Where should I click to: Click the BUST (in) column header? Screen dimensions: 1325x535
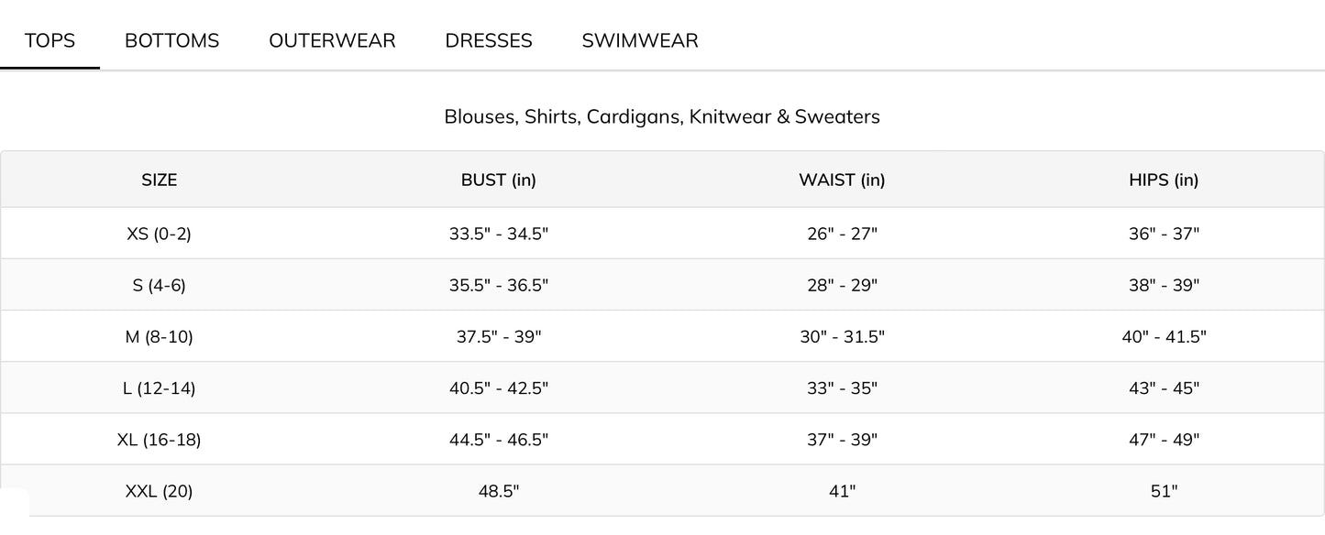(499, 180)
